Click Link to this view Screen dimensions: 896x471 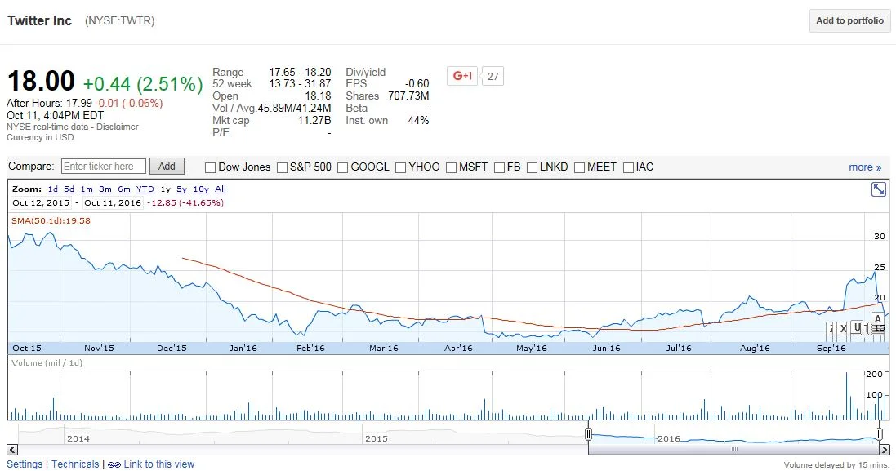(x=158, y=464)
